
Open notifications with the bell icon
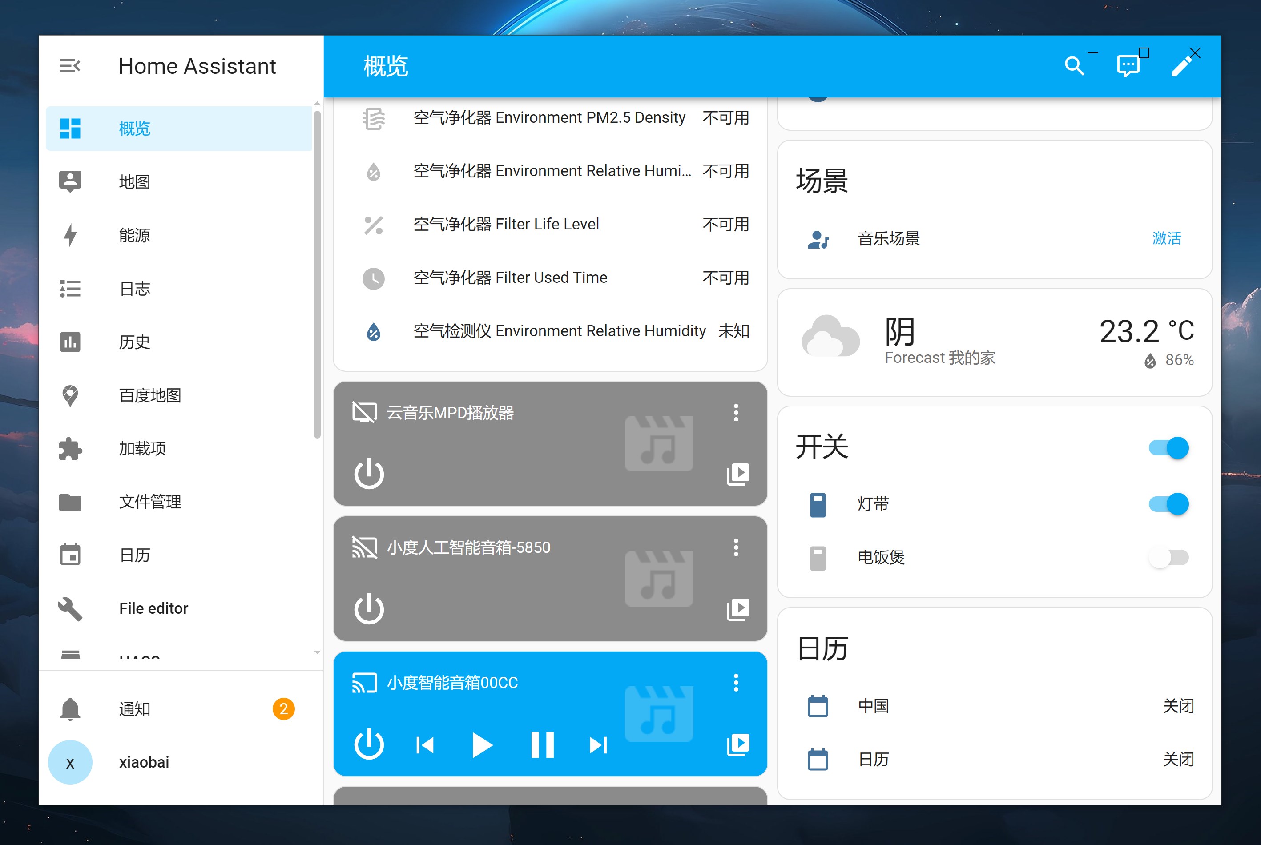71,708
